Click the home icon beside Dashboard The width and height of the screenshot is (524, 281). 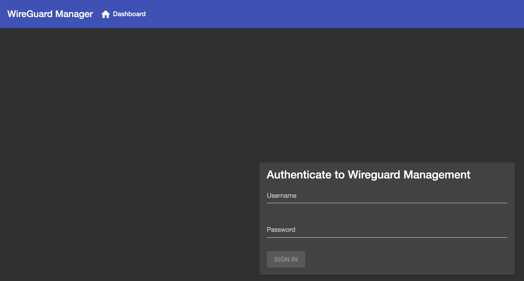tap(105, 14)
